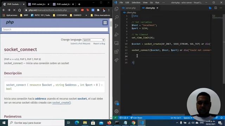This screenshot has width=225, height=126.
Task: Open VS Code menu overflow ellipsis
Action: (x=163, y=2)
